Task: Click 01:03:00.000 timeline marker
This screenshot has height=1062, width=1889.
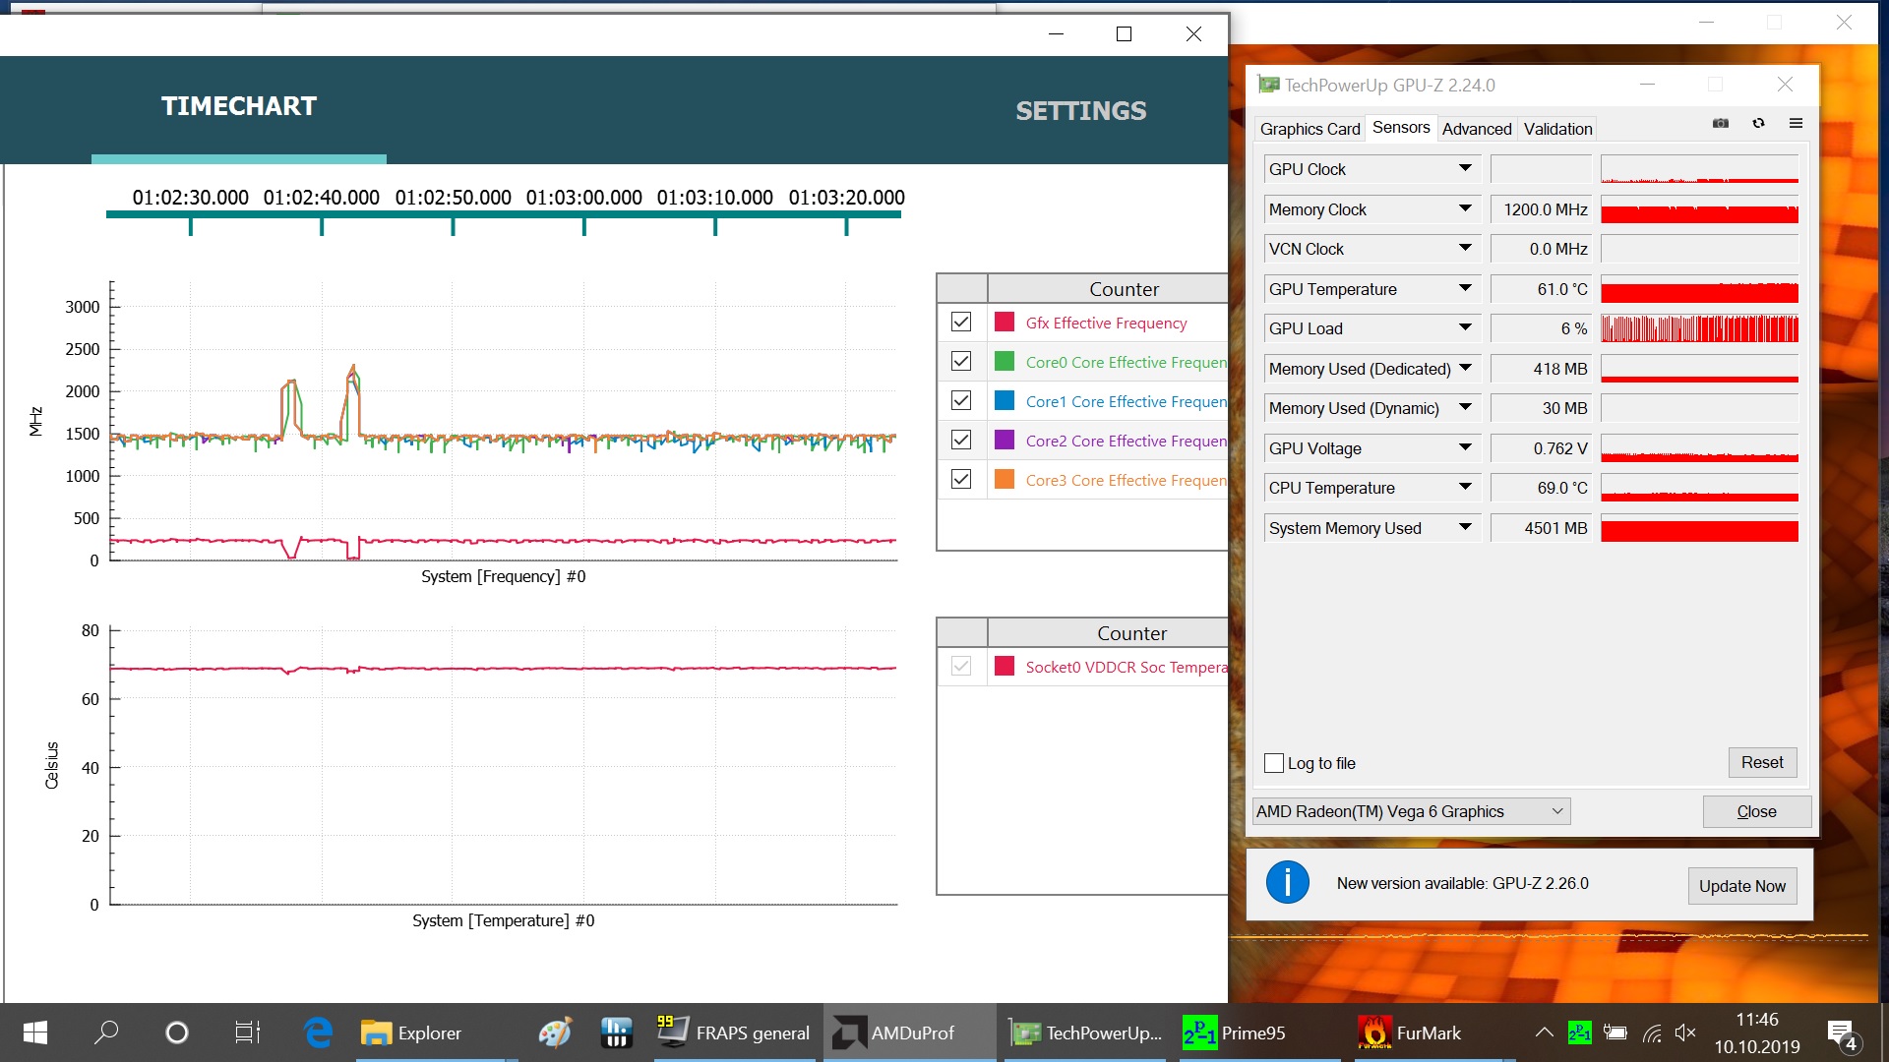Action: tap(583, 226)
